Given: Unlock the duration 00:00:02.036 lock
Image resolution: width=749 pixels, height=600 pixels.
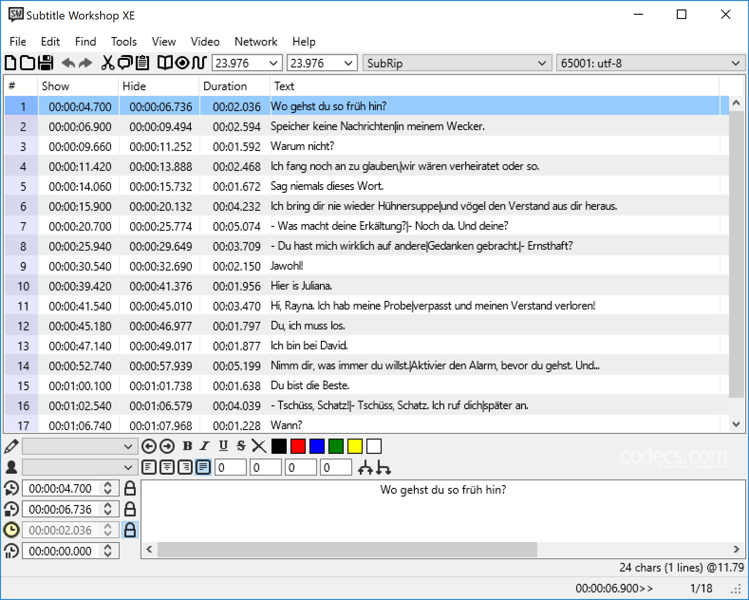Looking at the screenshot, I should [x=130, y=530].
